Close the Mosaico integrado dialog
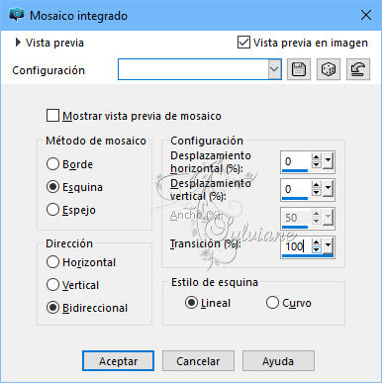 (x=366, y=15)
